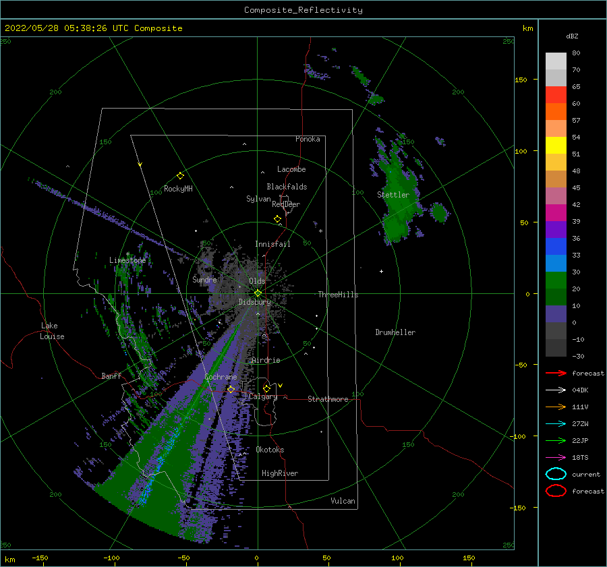Click the cyan 27ZW arrow legend icon
Viewport: 607px width, 567px height.
click(556, 424)
